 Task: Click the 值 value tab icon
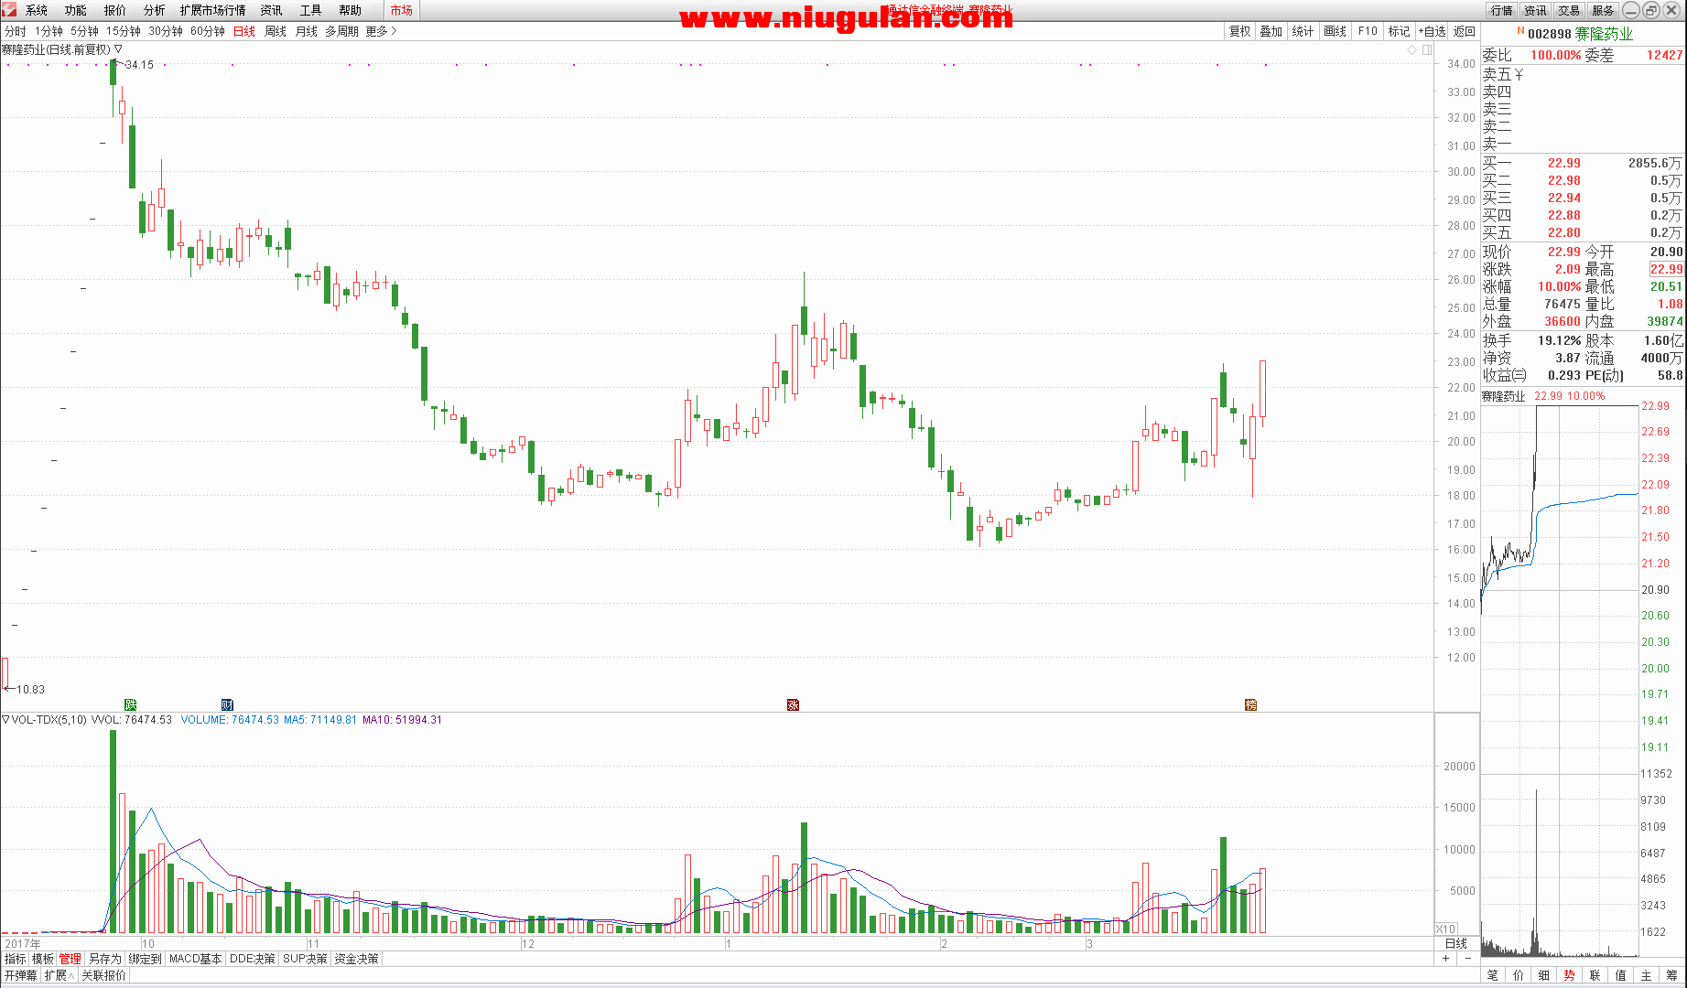1621,976
